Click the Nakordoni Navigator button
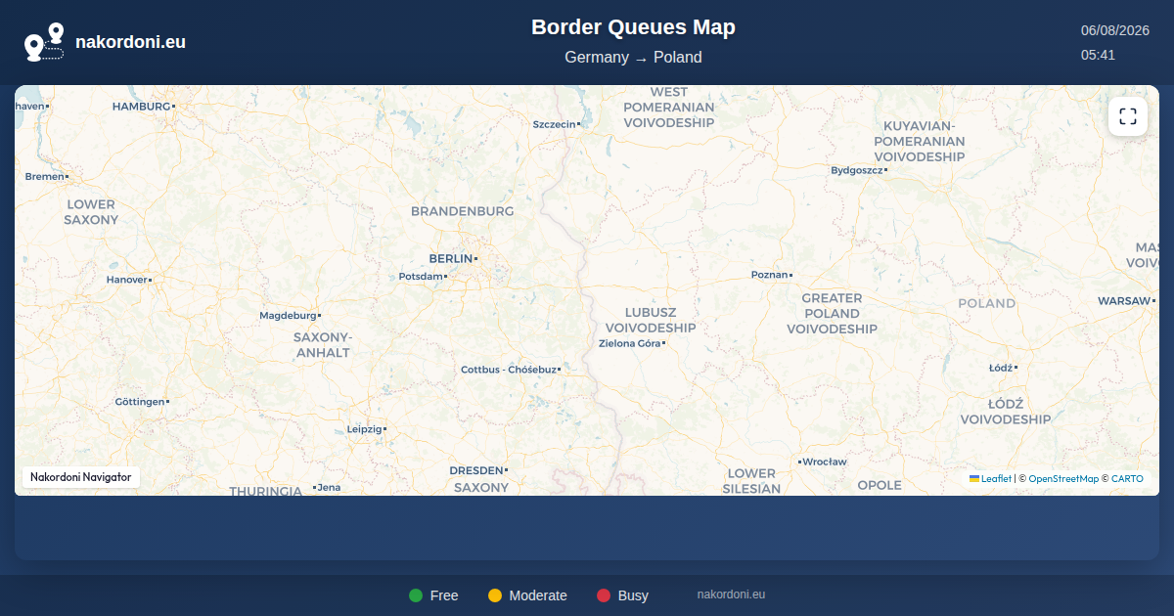This screenshot has height=616, width=1174. (81, 477)
